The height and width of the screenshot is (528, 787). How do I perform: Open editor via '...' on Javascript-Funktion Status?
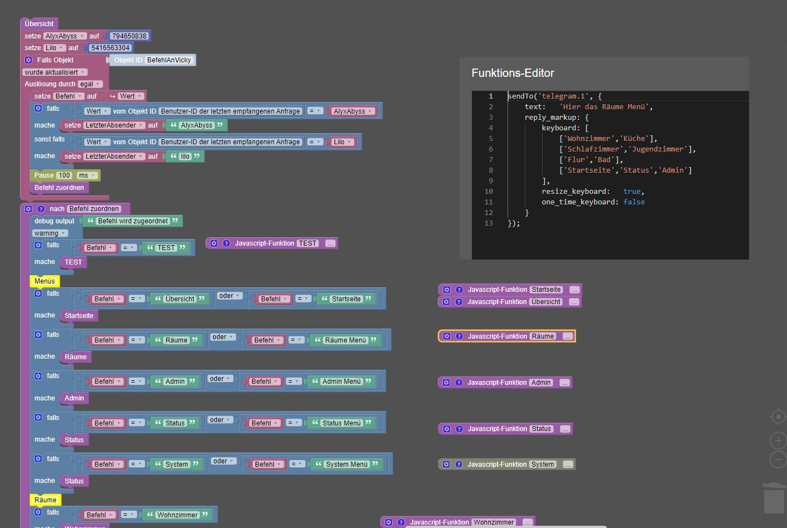tap(565, 429)
